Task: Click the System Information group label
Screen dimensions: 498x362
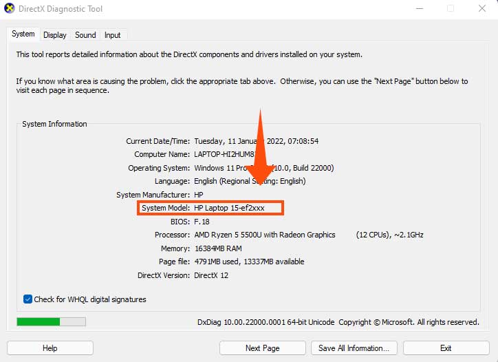Action: coord(54,124)
